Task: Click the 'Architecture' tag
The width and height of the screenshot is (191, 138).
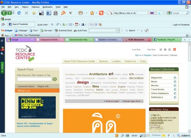Action: pyautogui.click(x=98, y=74)
